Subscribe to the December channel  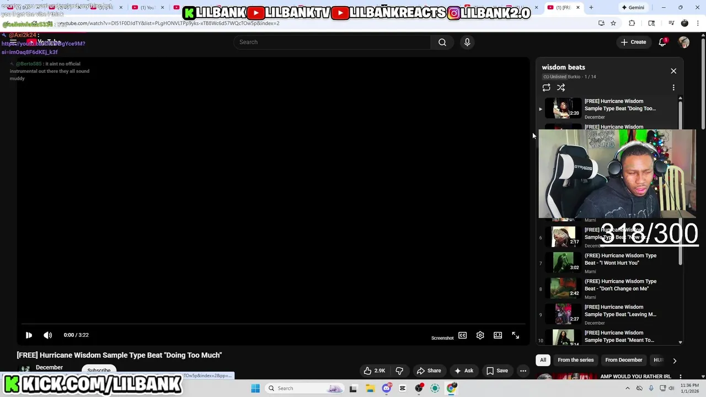(x=99, y=371)
